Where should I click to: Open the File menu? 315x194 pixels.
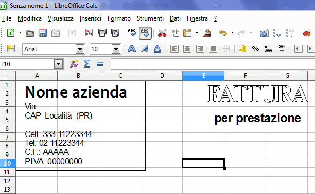point(7,18)
